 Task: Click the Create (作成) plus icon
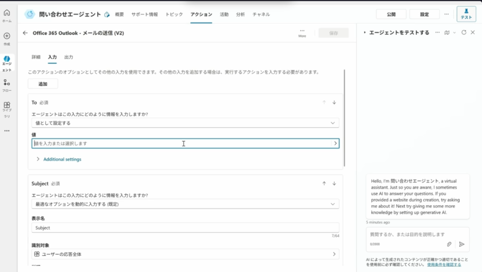coord(7,36)
